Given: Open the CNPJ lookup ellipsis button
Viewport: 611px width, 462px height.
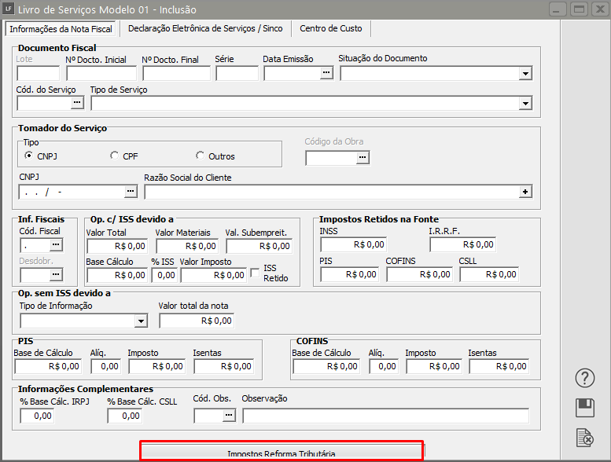Looking at the screenshot, I should [x=131, y=192].
